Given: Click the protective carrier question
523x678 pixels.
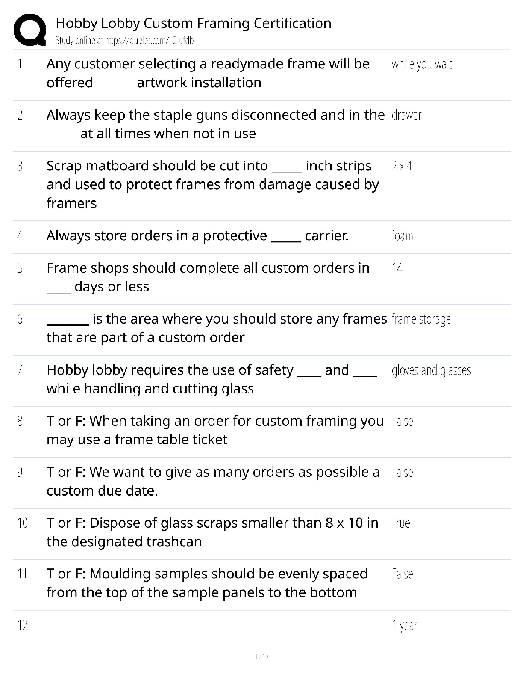Looking at the screenshot, I should [x=197, y=236].
